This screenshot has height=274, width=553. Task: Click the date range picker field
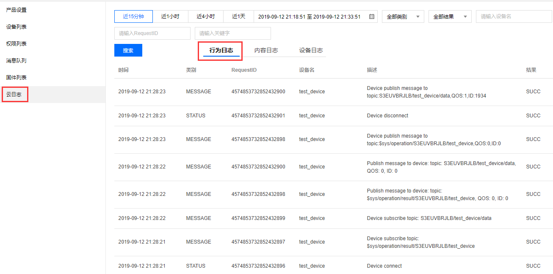coord(309,16)
